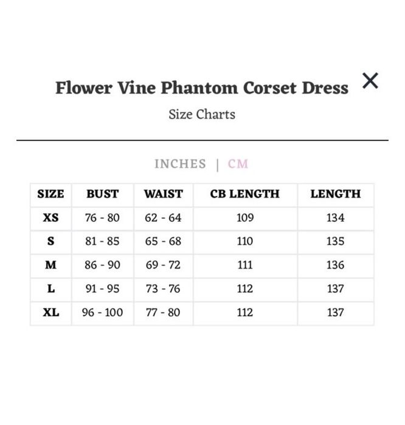Click bust value 76 - 80

102,218
